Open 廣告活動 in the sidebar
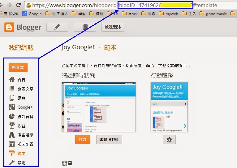Image resolution: width=237 pixels, height=168 pixels. pos(21,135)
